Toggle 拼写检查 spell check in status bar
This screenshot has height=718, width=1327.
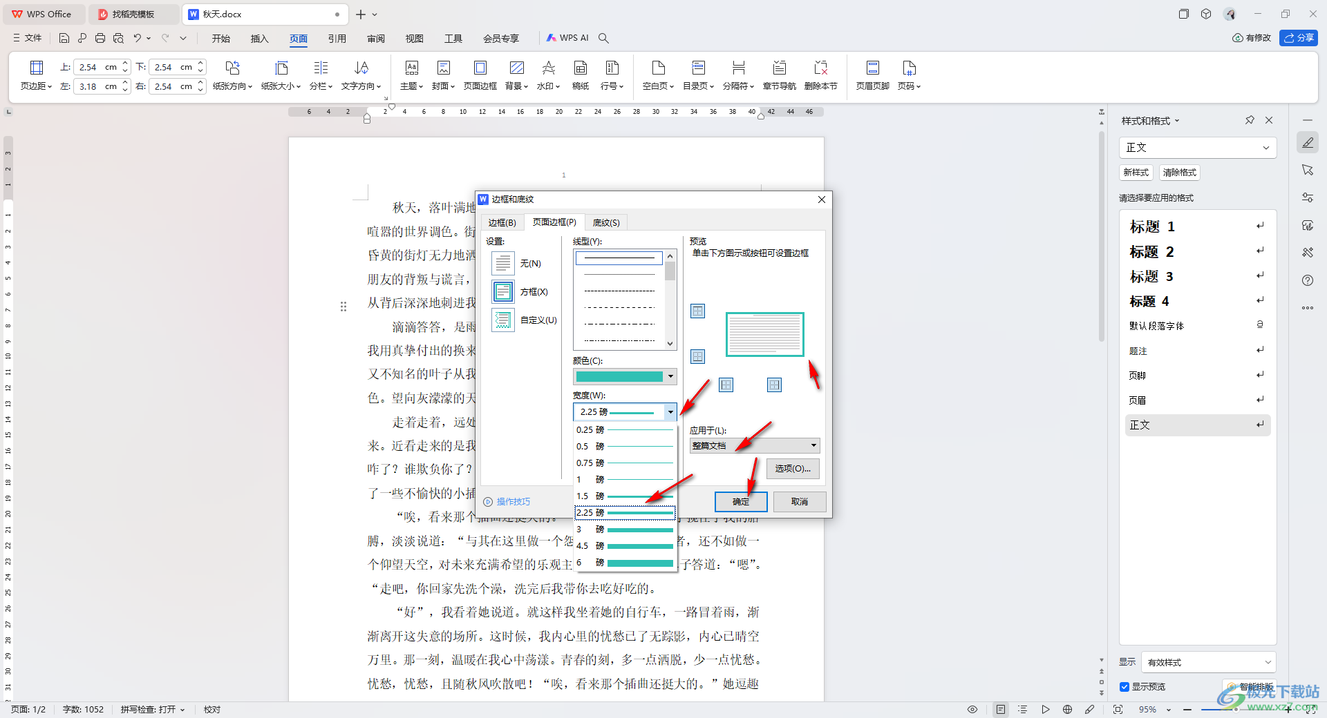point(153,709)
